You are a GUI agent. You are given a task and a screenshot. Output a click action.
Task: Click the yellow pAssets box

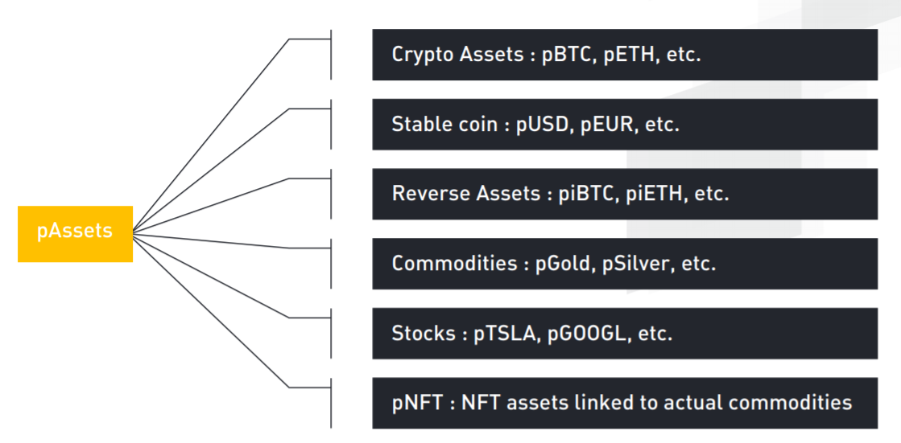tap(75, 234)
